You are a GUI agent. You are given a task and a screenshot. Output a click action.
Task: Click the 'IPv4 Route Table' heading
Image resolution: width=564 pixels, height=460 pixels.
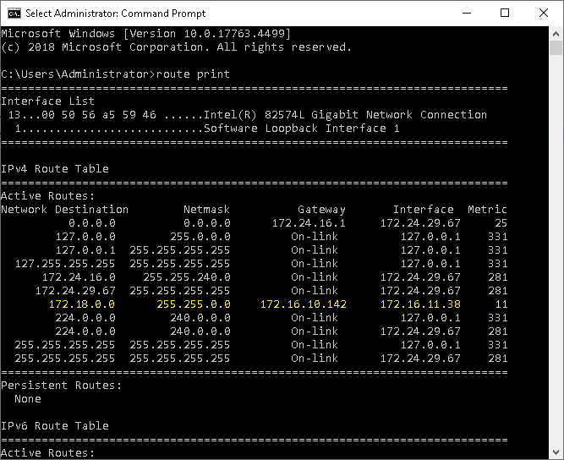[x=55, y=168]
